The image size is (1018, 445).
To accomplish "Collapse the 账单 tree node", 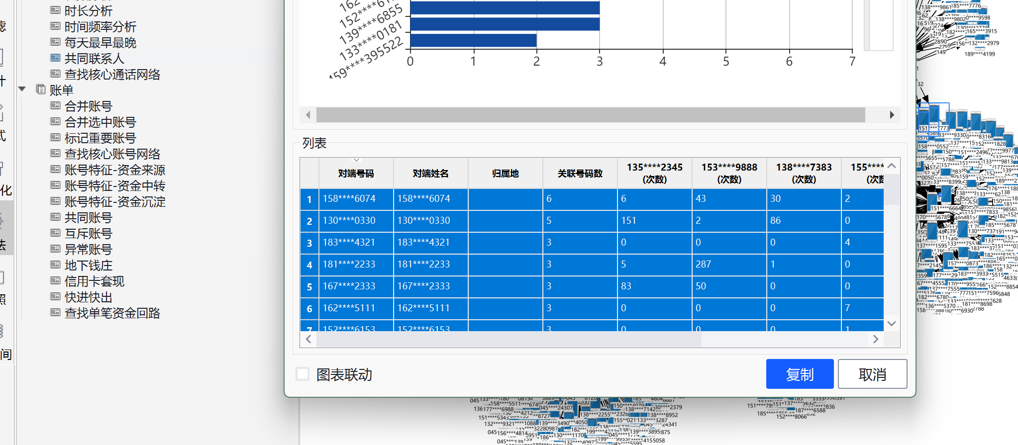I will coord(22,89).
